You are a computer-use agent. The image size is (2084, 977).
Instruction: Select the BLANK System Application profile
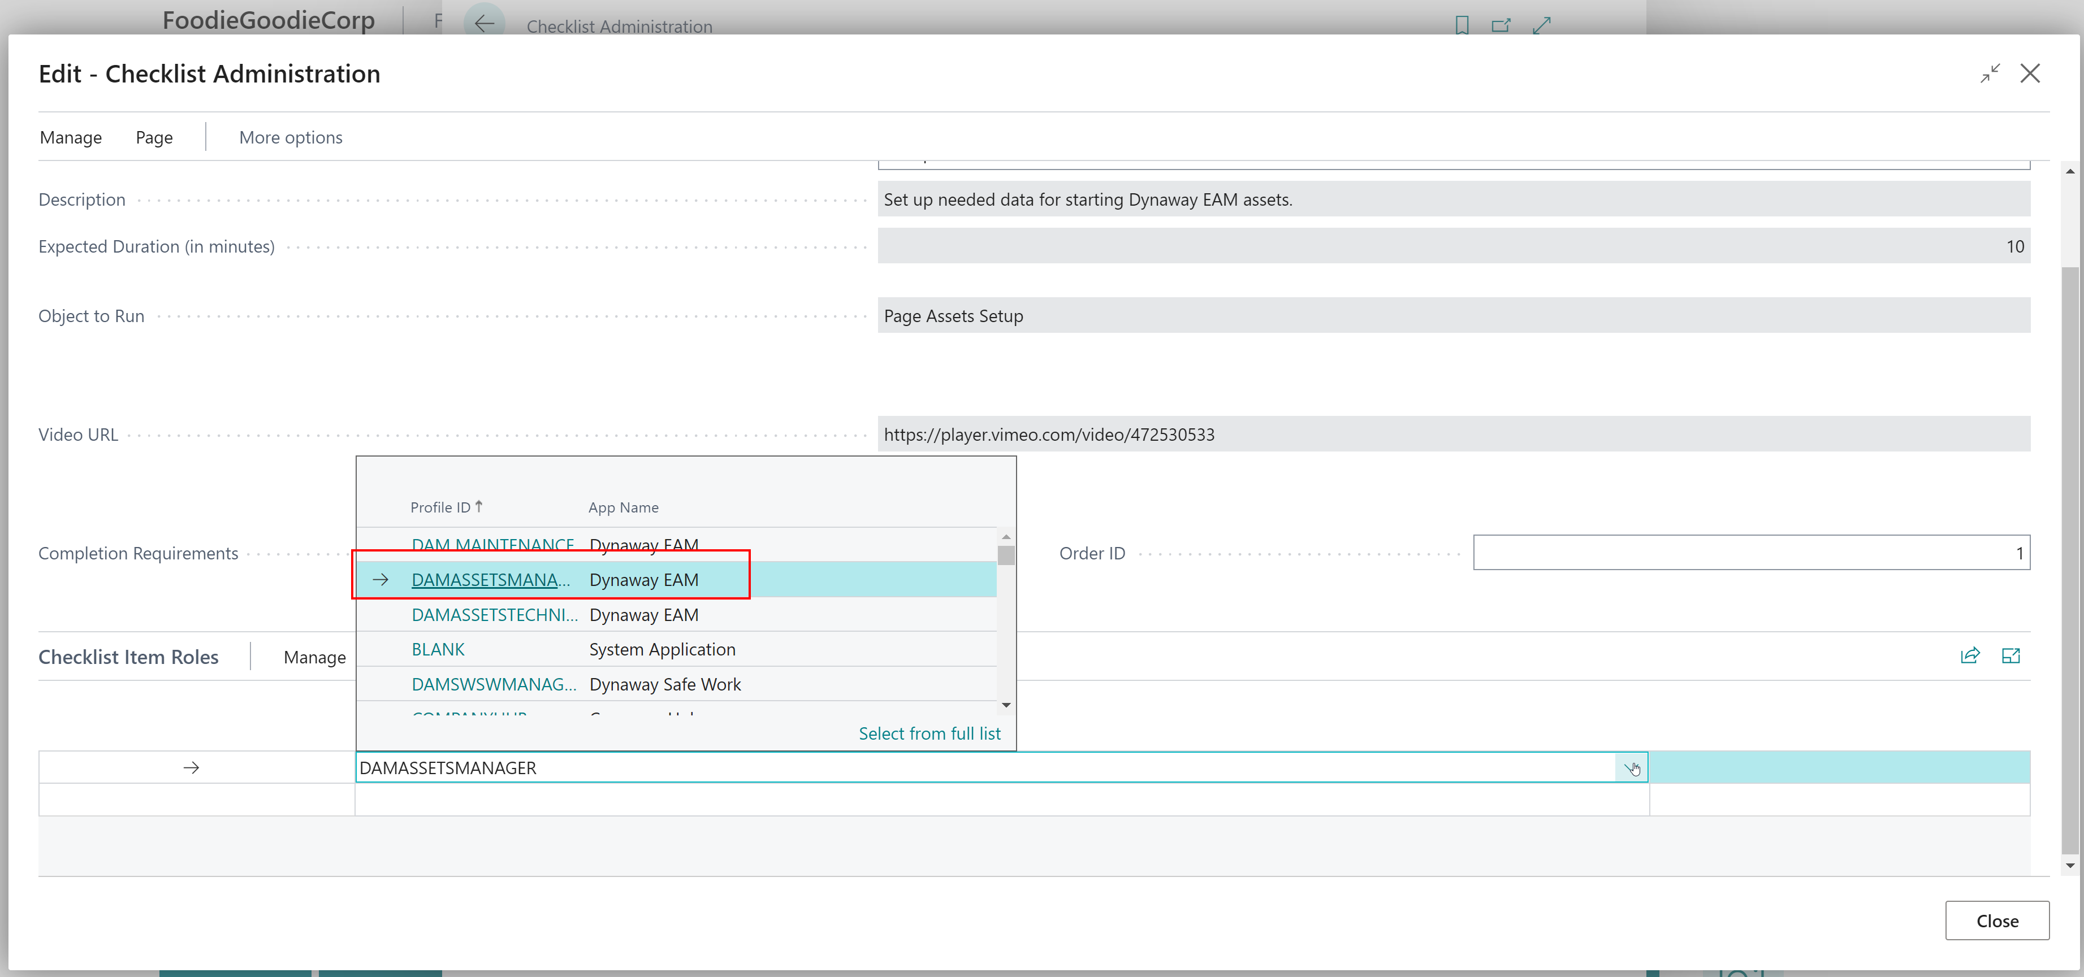(x=438, y=649)
